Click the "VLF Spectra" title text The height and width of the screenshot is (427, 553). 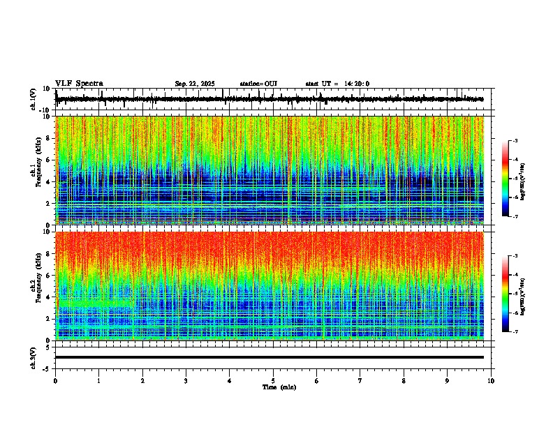click(x=79, y=84)
